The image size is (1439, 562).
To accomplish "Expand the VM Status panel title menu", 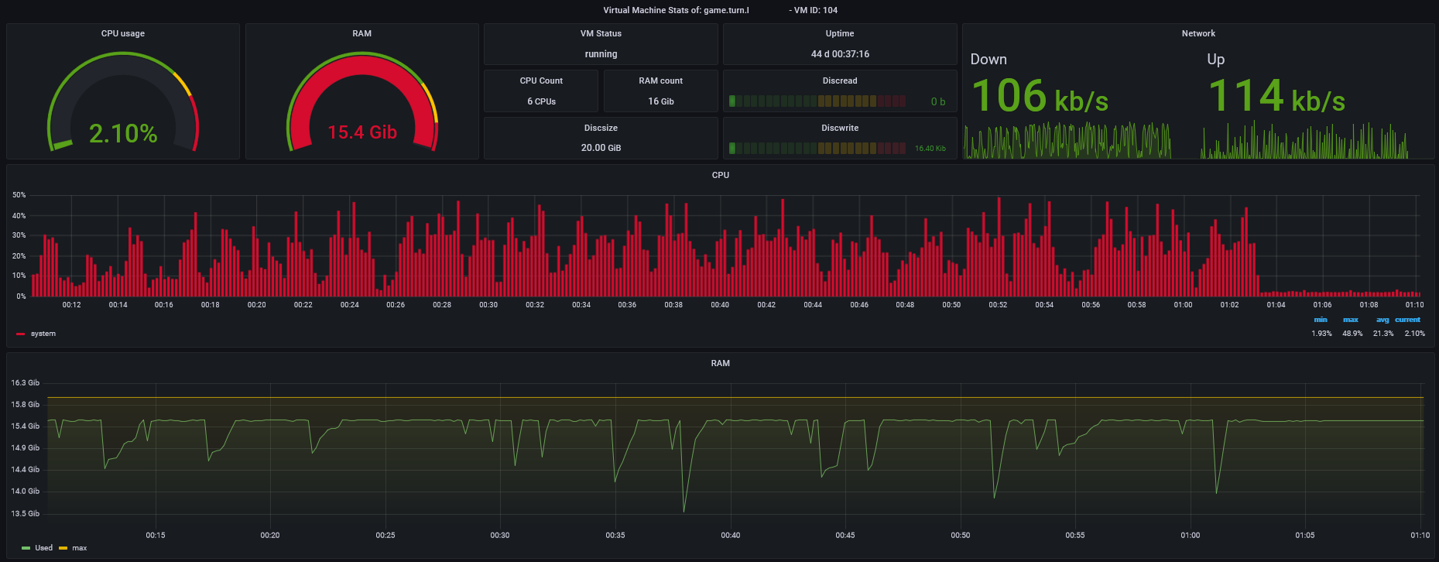I will (x=601, y=33).
